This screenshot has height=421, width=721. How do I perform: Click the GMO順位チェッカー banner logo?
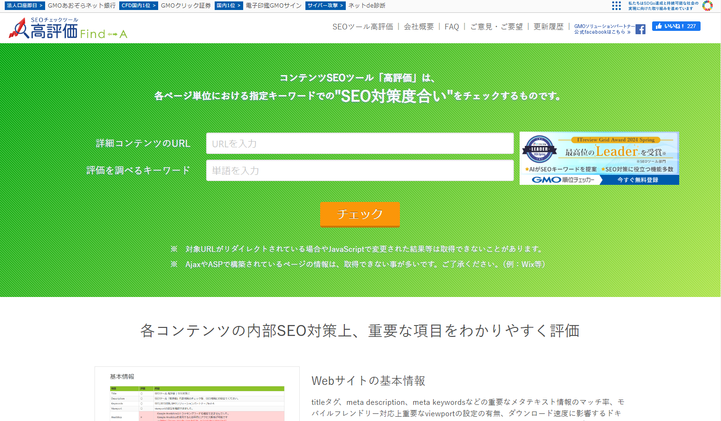coord(563,180)
